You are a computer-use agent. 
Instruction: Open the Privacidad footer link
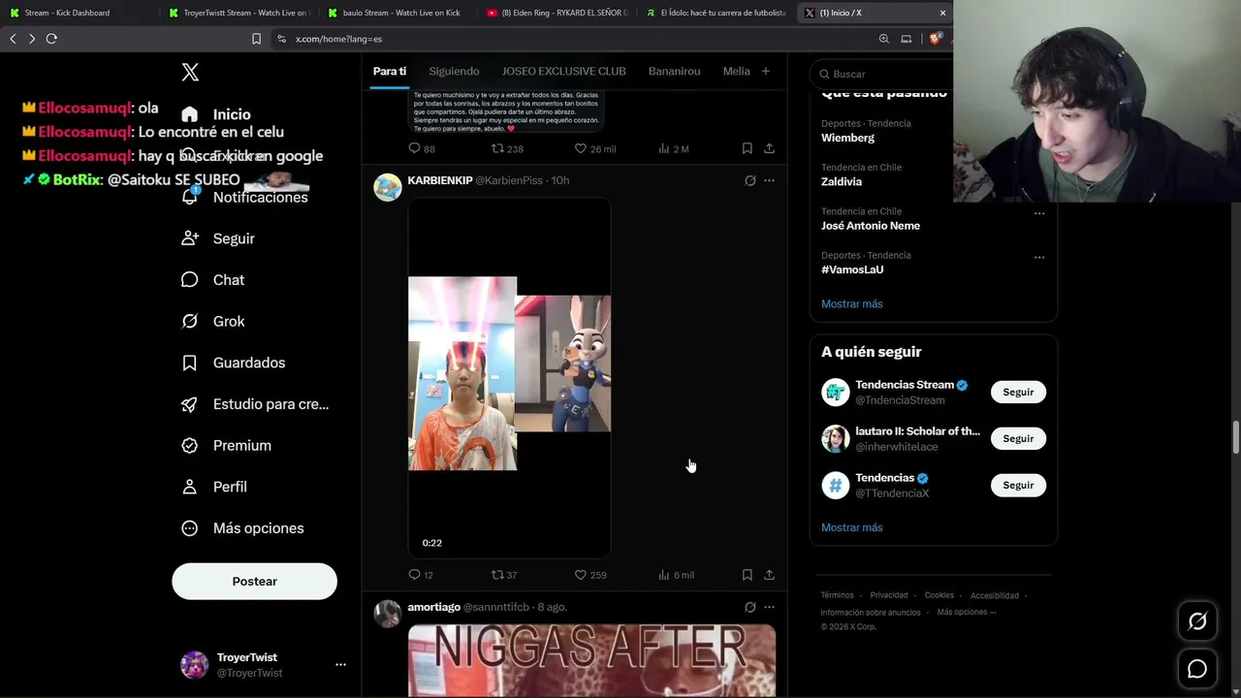point(889,595)
